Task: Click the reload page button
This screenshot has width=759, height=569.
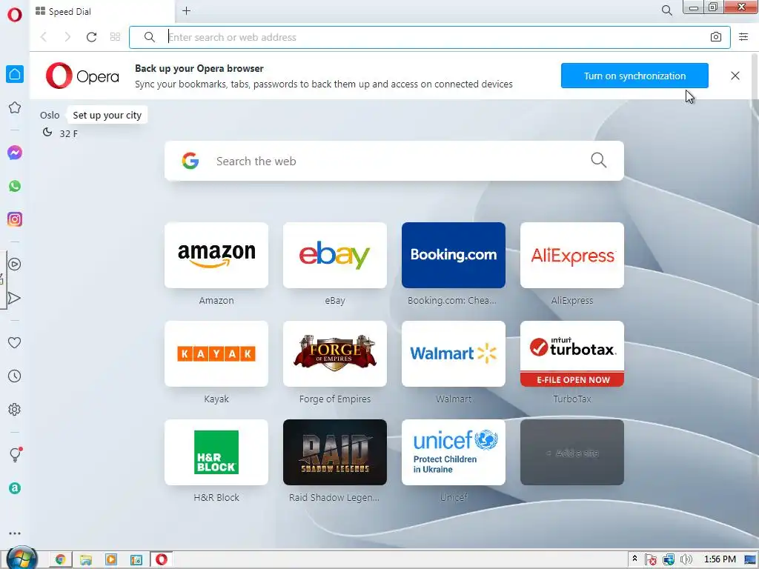Action: tap(91, 37)
